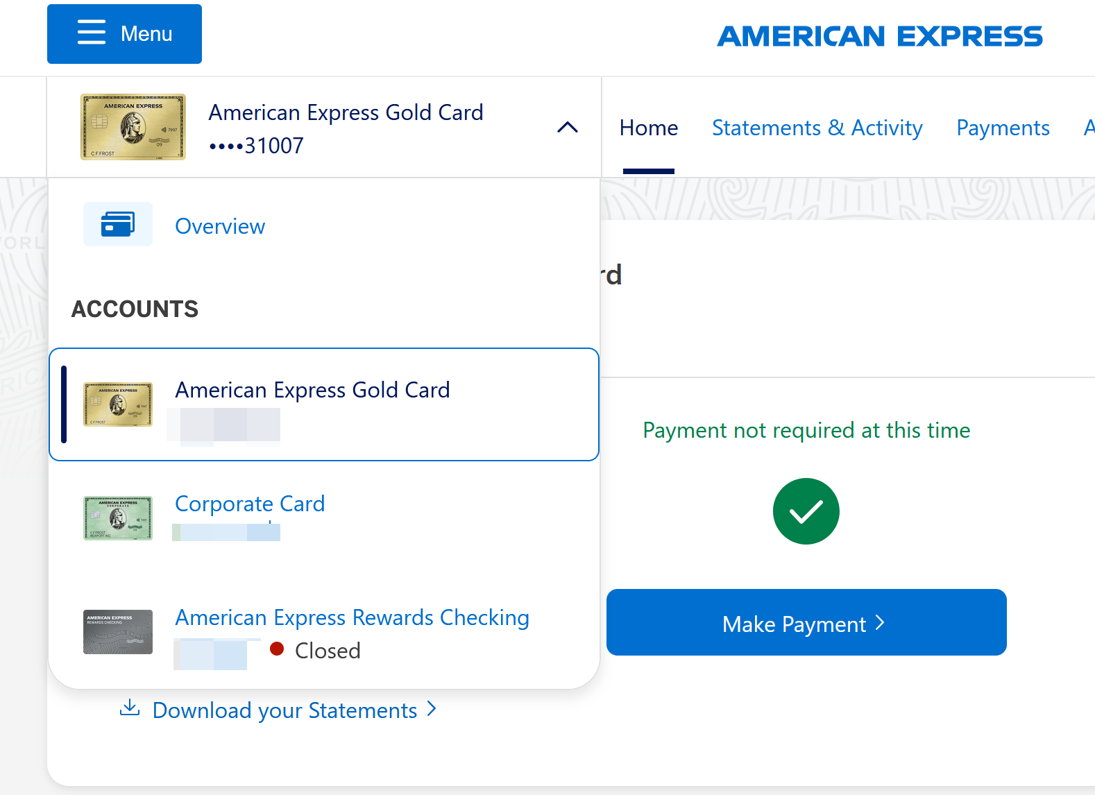
Task: Click the hamburger lines icon in Menu
Action: point(92,33)
